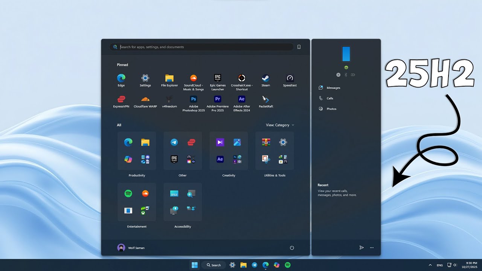Open ExpressVPN in the Other category
This screenshot has width=482, height=271.
(191, 142)
